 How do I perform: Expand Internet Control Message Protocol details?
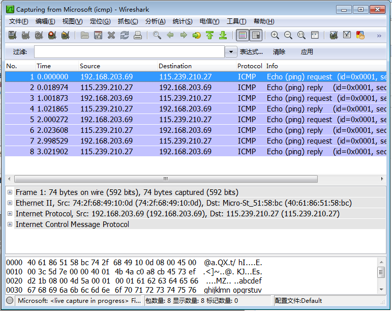tap(10, 224)
